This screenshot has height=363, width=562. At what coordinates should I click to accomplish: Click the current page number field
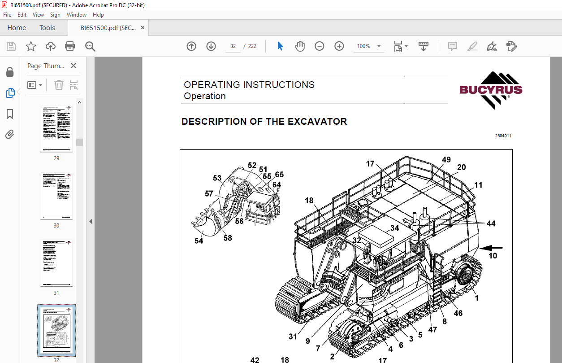click(233, 46)
